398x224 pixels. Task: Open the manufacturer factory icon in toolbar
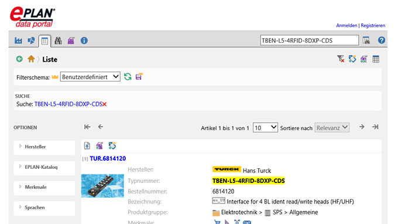tap(18, 40)
